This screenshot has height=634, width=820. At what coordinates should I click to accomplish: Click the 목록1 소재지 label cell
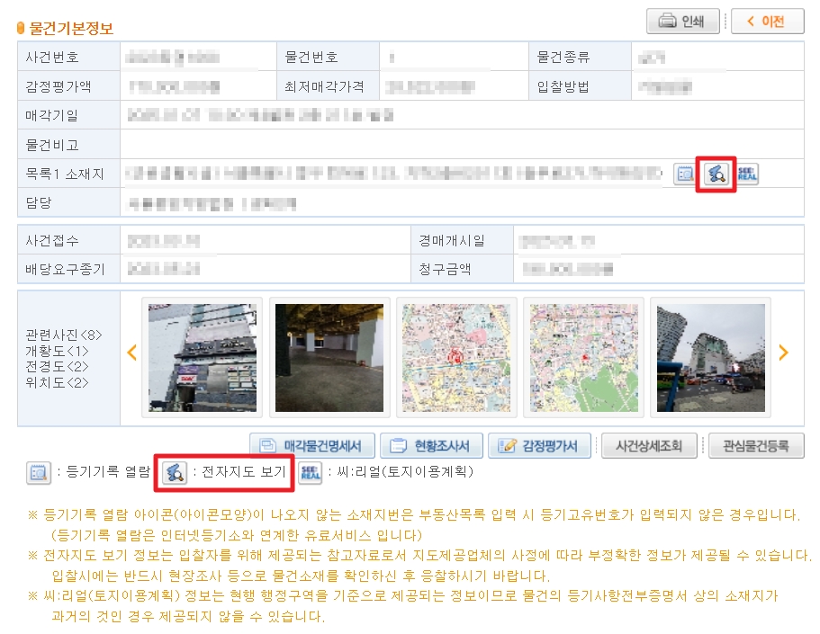click(x=69, y=174)
